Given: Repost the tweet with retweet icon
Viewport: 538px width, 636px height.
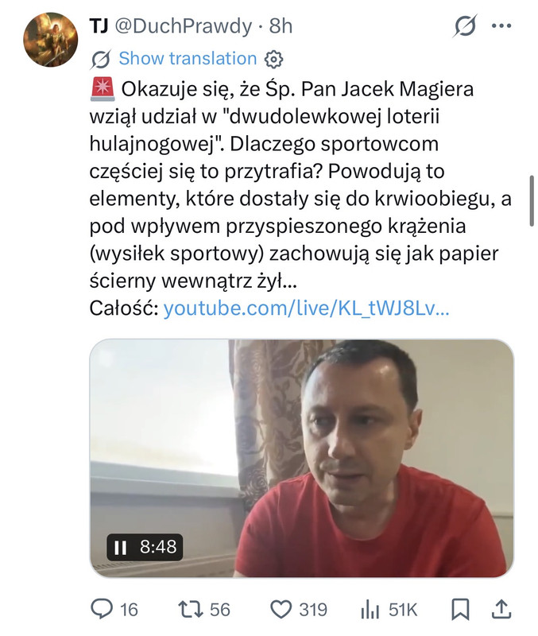Looking at the screenshot, I should tap(191, 609).
